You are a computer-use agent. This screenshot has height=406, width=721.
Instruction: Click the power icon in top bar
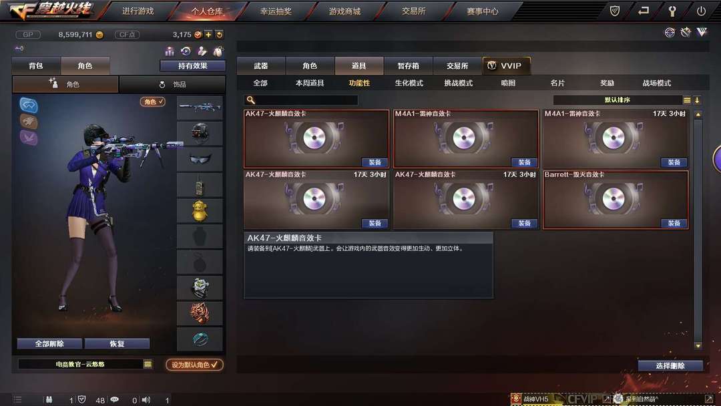tap(701, 11)
